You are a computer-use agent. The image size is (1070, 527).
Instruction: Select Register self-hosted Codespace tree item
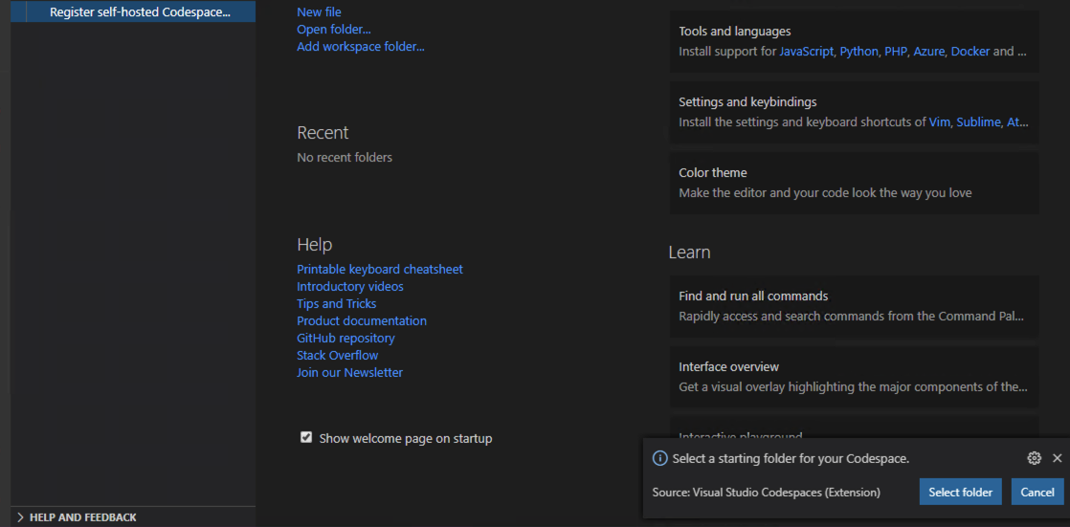pyautogui.click(x=133, y=12)
